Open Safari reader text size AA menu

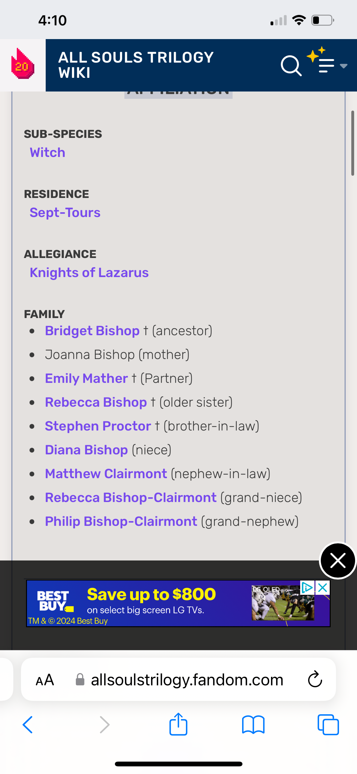(x=45, y=680)
